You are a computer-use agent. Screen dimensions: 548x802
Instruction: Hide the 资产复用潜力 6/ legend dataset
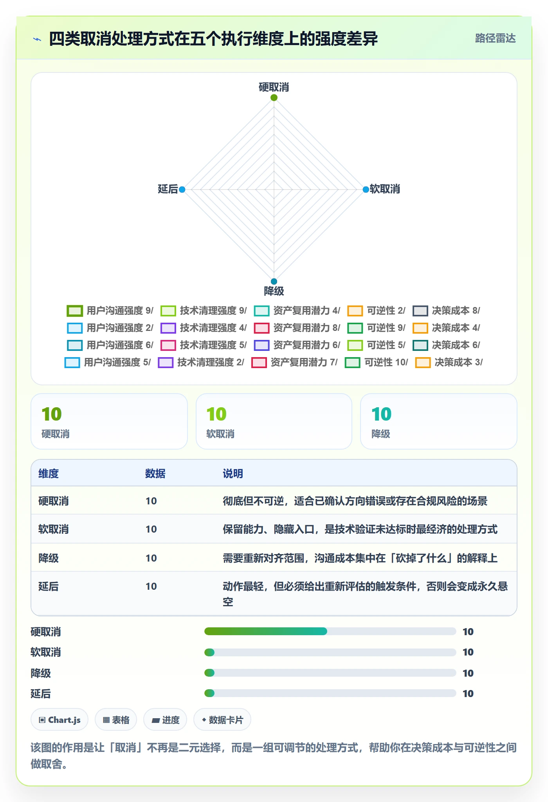coord(297,345)
